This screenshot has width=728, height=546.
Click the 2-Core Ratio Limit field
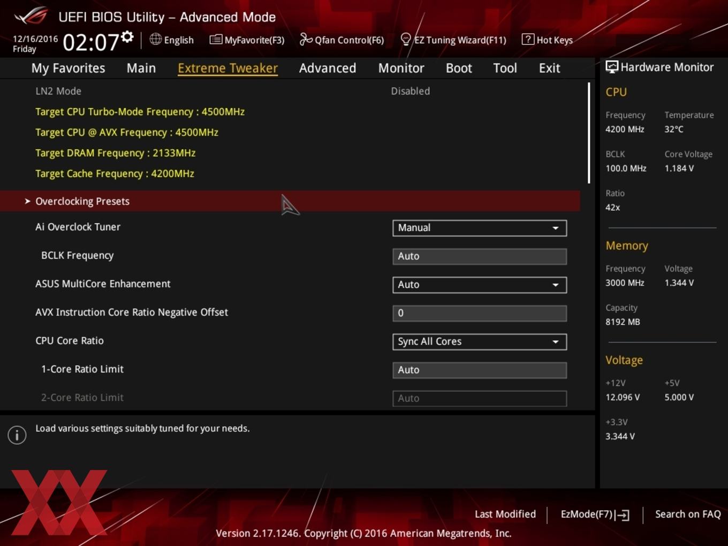pyautogui.click(x=480, y=398)
